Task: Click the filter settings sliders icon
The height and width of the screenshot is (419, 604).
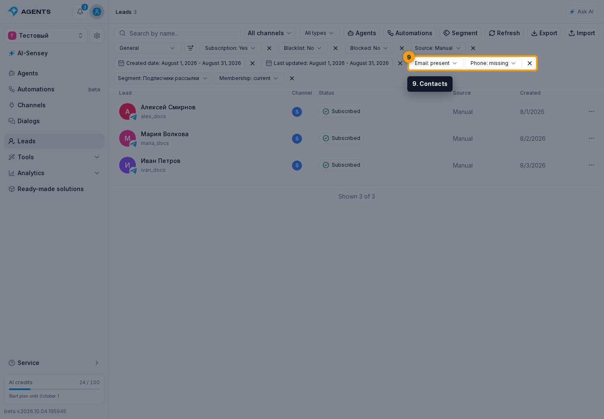Action: (x=190, y=48)
